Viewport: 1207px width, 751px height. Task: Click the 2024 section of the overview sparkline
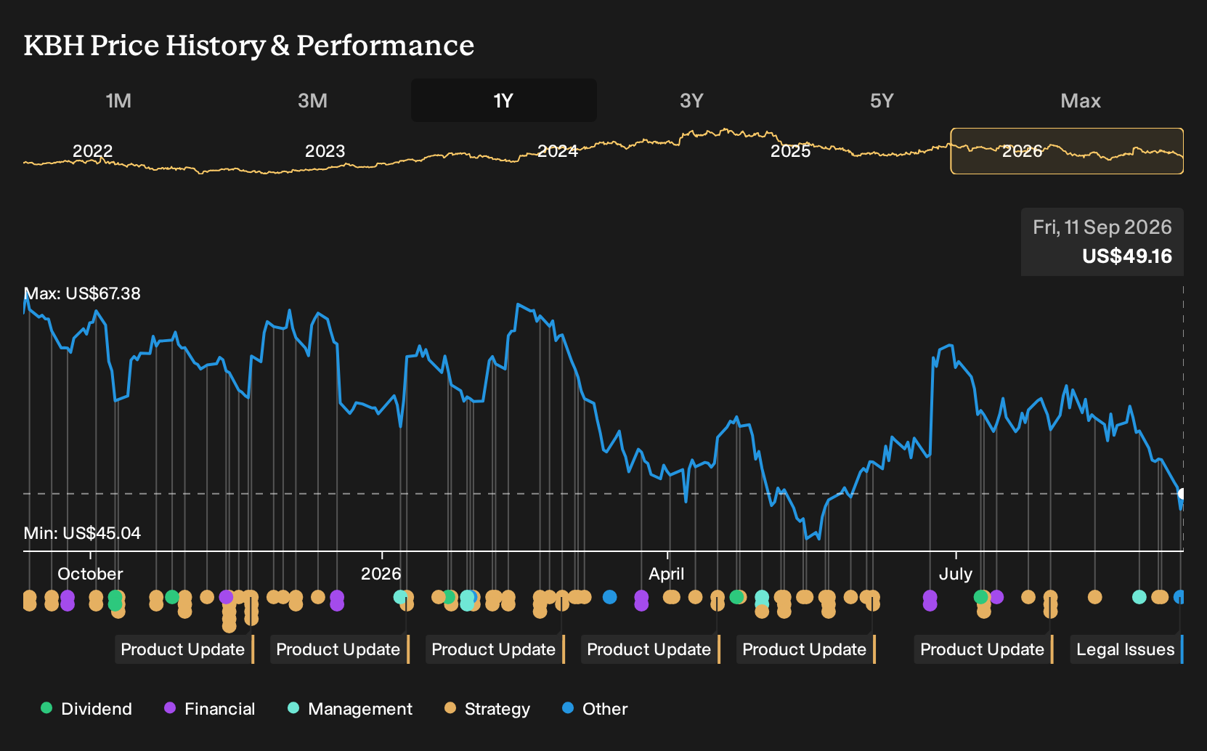557,151
